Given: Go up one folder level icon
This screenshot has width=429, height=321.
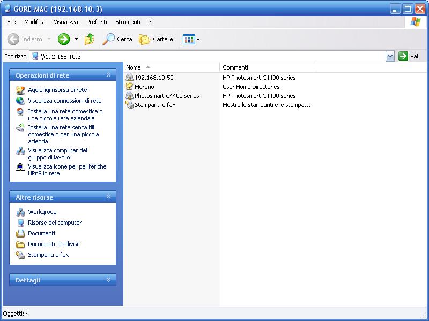Looking at the screenshot, I should coord(90,39).
